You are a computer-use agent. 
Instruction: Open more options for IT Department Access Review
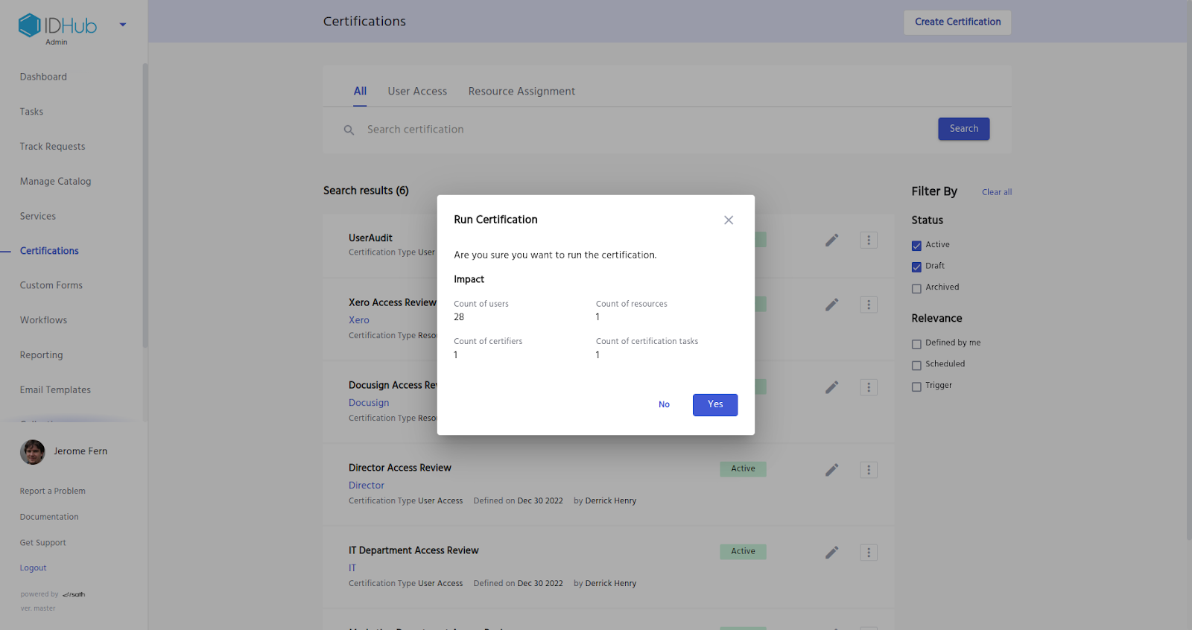(x=868, y=553)
